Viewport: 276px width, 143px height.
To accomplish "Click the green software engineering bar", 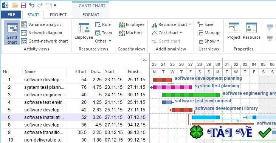I will (191, 95).
